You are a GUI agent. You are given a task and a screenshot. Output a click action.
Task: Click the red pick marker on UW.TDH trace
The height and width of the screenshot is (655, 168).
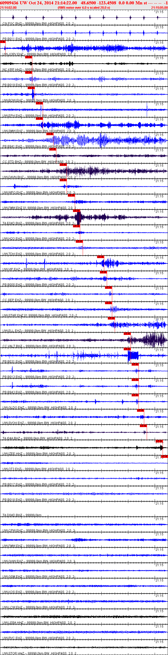[79, 241]
